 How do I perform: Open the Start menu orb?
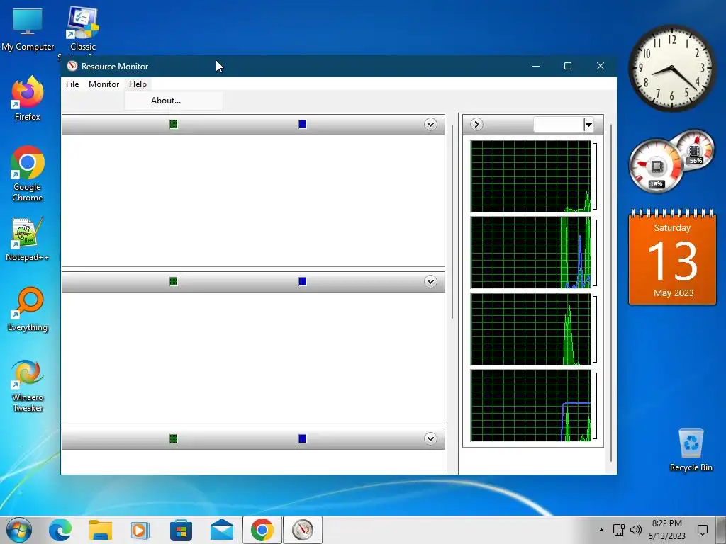19,530
